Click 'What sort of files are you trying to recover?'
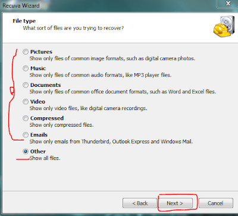Image resolution: width=238 pixels, height=216 pixels. (x=73, y=28)
